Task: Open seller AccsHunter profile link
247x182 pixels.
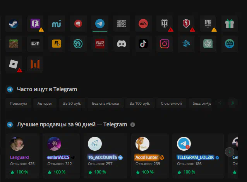Action: click(147, 157)
